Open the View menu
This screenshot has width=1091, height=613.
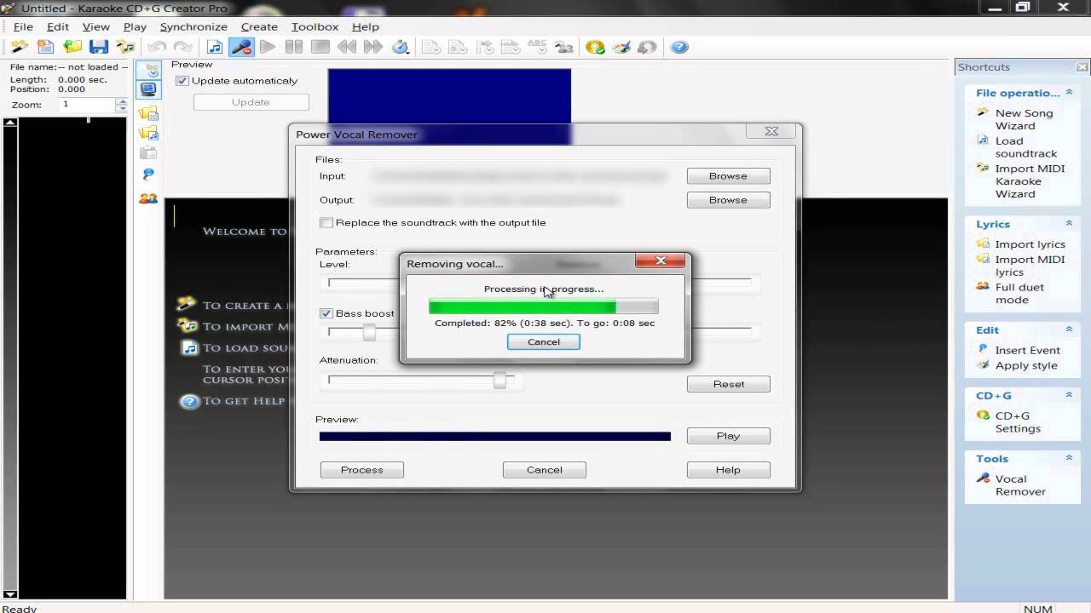(95, 27)
